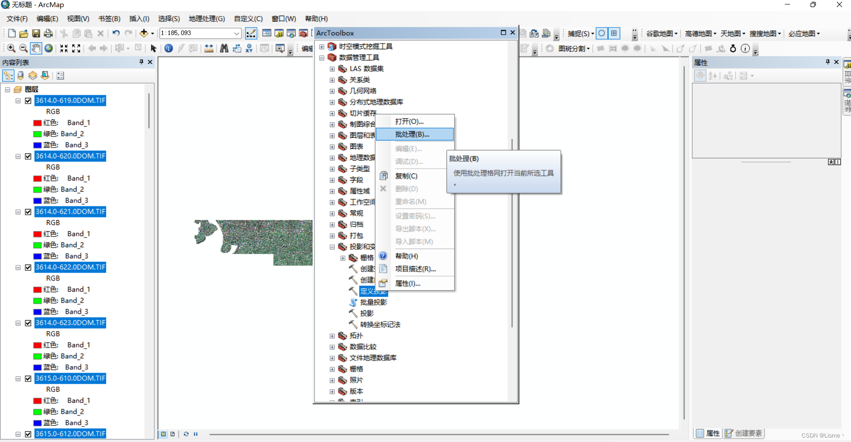
Task: Save the map document
Action: coord(36,33)
